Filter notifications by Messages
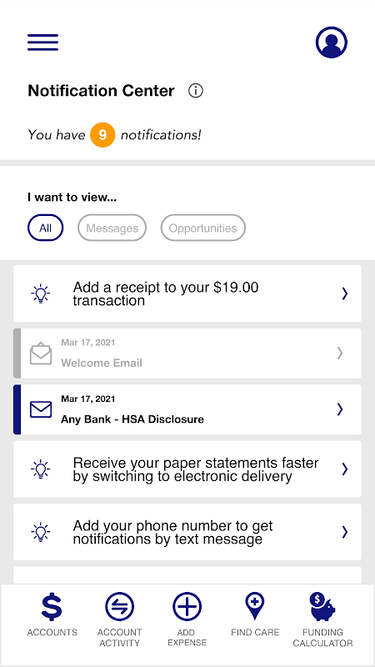This screenshot has width=375, height=667. click(112, 228)
